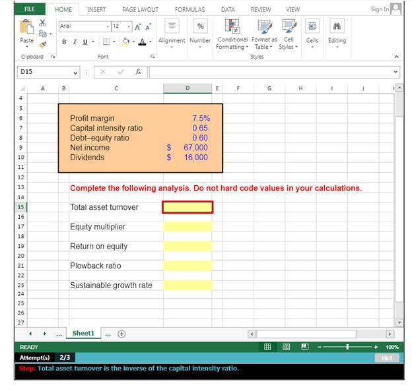Select the column D header
The width and height of the screenshot is (412, 391).
(x=188, y=88)
